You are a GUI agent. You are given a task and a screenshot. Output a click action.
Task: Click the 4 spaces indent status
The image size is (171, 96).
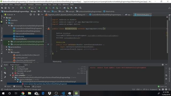(154, 90)
